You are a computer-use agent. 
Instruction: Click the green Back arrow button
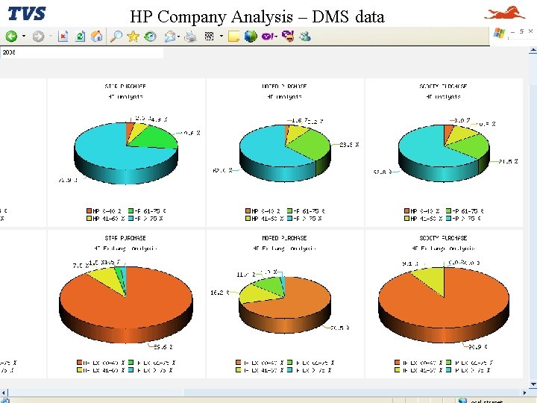tap(11, 36)
